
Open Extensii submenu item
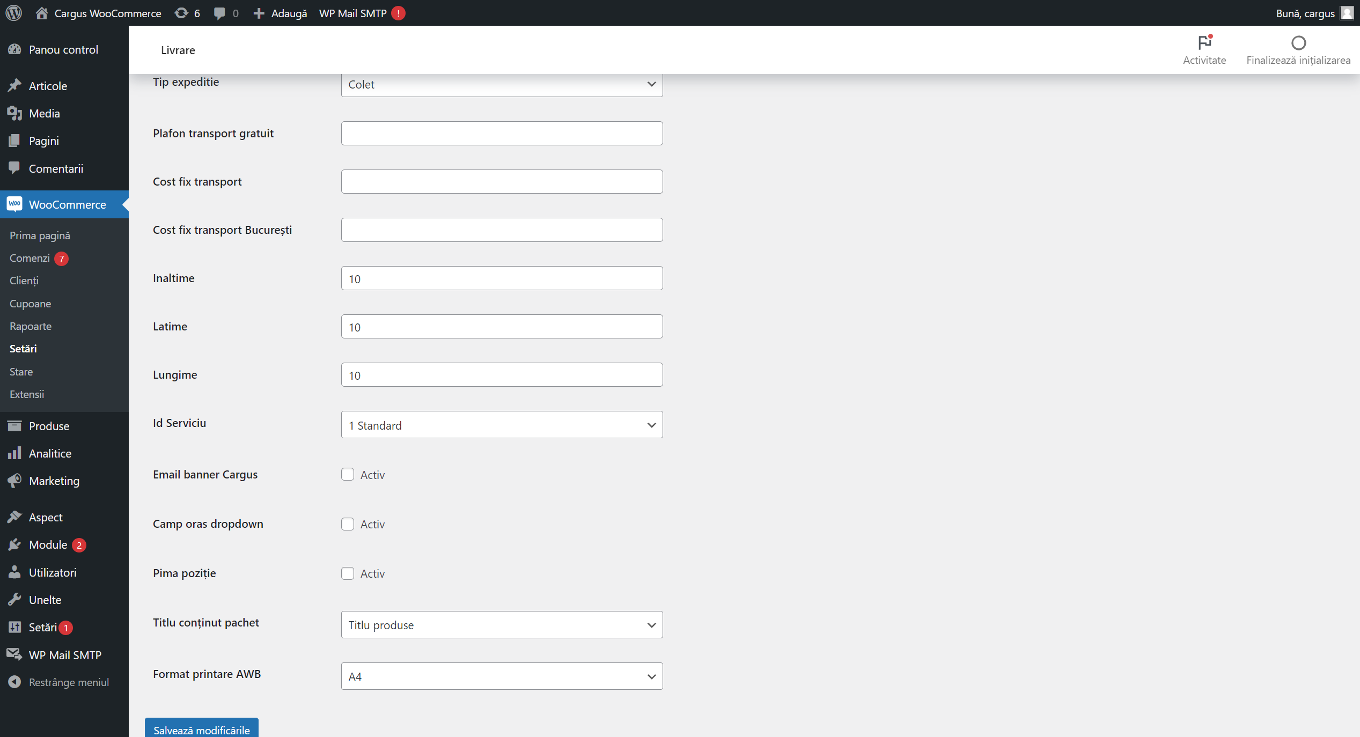(x=27, y=394)
